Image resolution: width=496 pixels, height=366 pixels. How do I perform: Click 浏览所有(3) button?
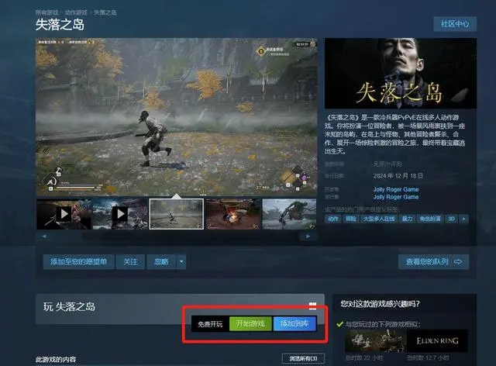pyautogui.click(x=303, y=358)
